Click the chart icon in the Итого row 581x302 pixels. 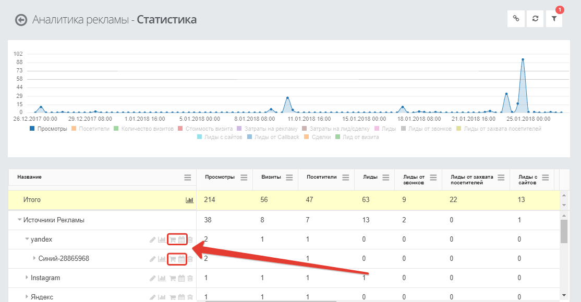tap(189, 200)
